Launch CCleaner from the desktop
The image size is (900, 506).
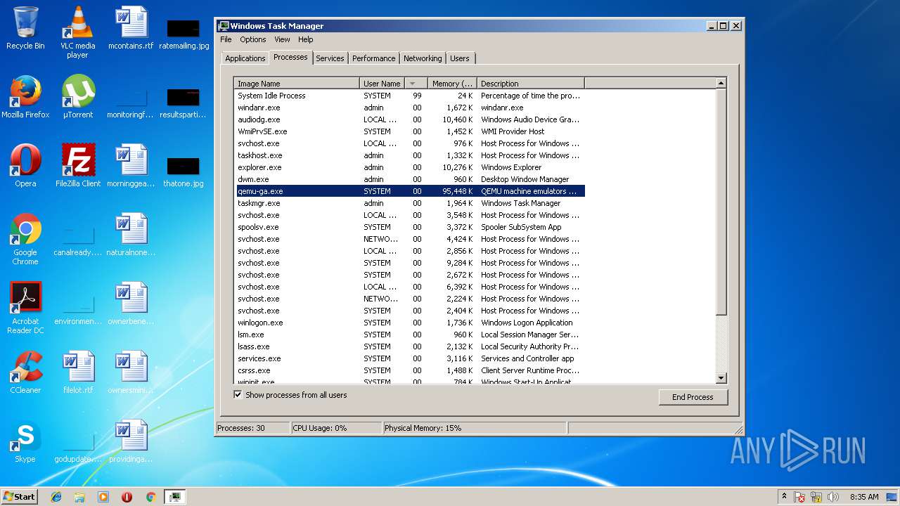[x=25, y=372]
